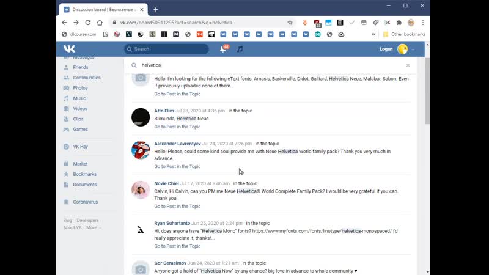Open Ryan Suhartanto's profile link
This screenshot has width=489, height=275.
coord(172,223)
